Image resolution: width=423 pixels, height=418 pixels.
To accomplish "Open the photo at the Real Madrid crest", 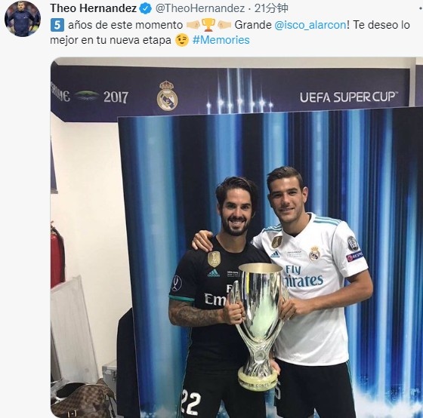I will [x=167, y=96].
